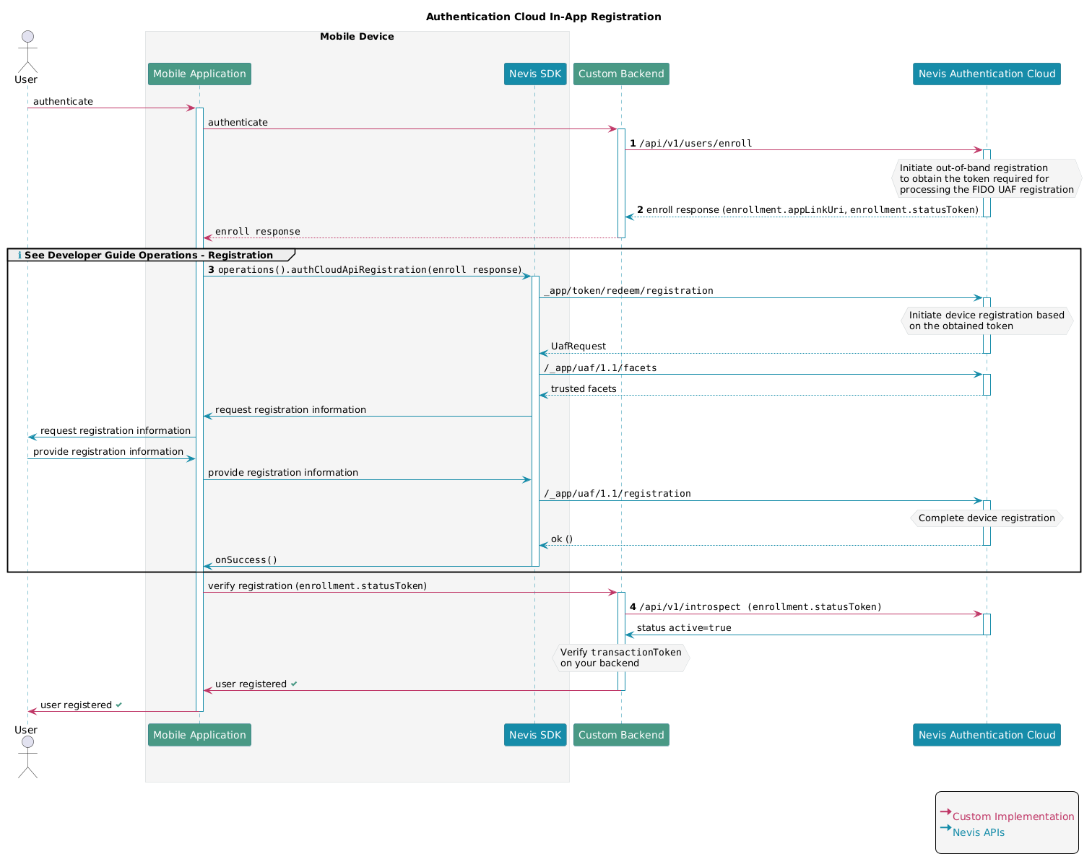1092x867 pixels.
Task: Click the onSuccess() message label
Action: [246, 560]
